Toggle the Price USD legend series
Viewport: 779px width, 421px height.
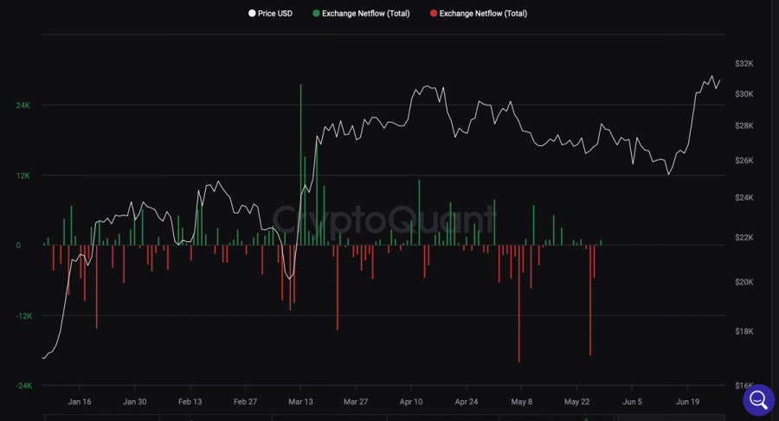271,14
